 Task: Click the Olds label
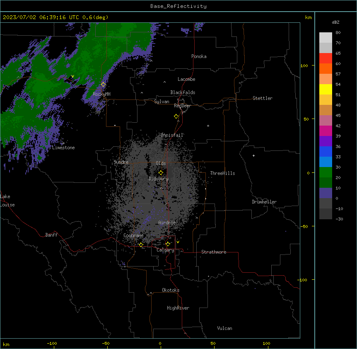click(161, 163)
